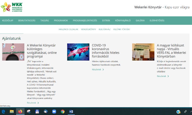
Task: Open the Programok menu item
Action: pos(61,20)
